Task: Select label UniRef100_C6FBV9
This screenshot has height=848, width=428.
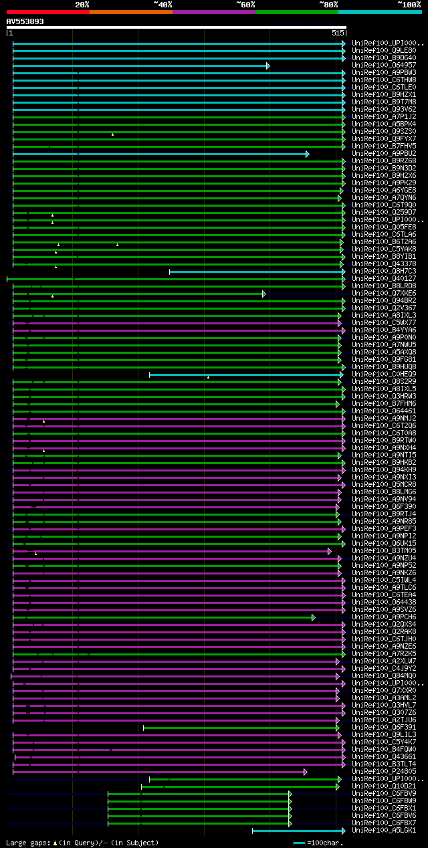Action: [384, 794]
